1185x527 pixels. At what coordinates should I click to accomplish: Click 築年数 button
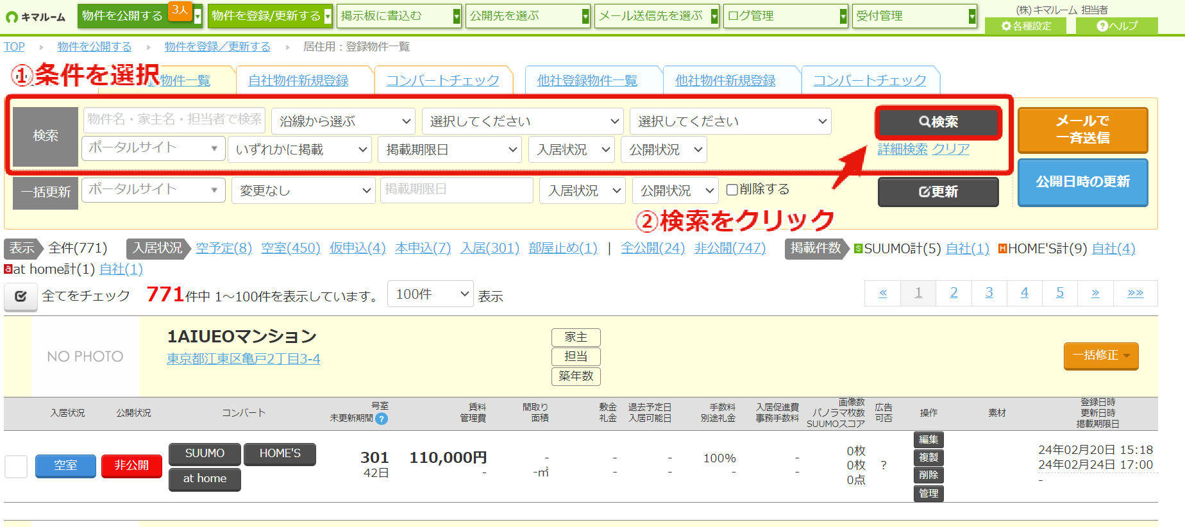576,376
